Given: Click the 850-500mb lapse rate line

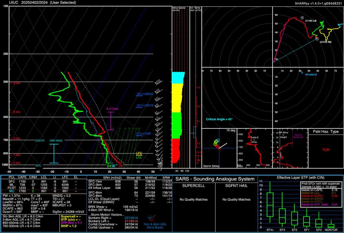Looking at the screenshot, I should tap(21, 223).
